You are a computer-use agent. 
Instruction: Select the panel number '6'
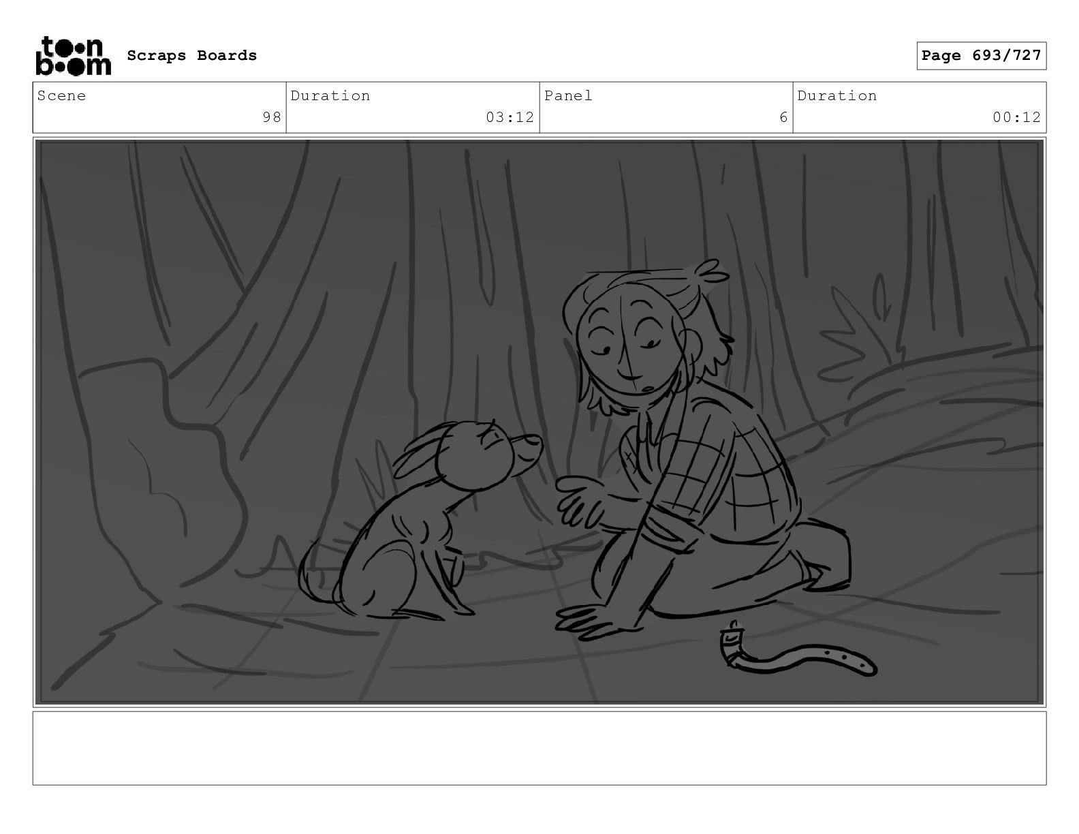click(783, 117)
